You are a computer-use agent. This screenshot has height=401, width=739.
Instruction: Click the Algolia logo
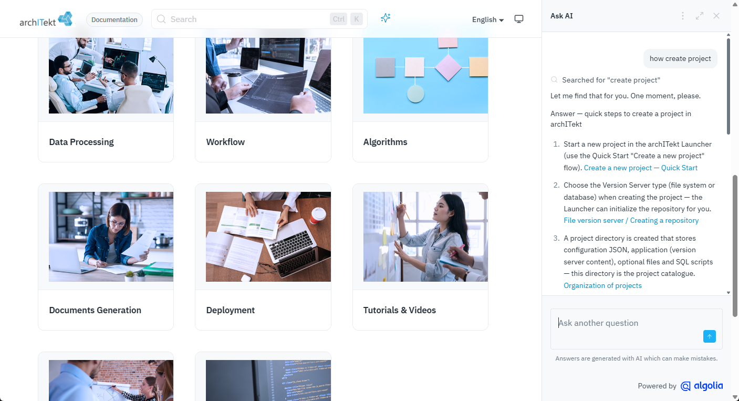point(702,386)
